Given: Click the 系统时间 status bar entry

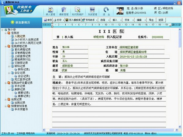Looking at the screenshot, I should 63,134.
